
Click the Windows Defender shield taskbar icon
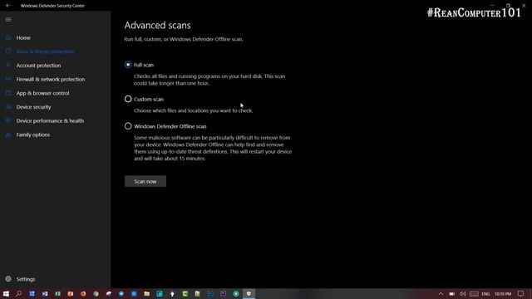pos(249,293)
